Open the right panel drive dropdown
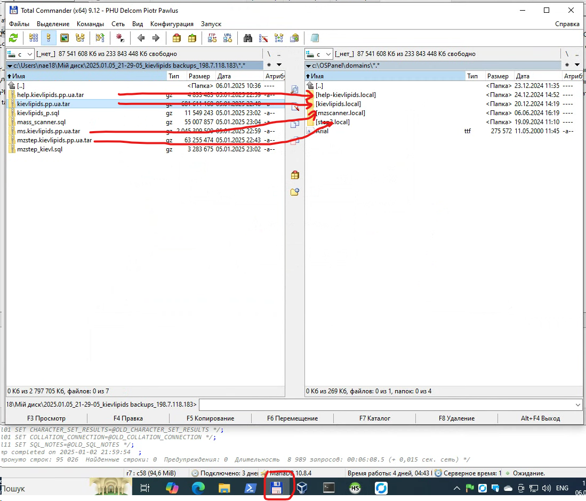The width and height of the screenshot is (586, 501). coord(319,54)
